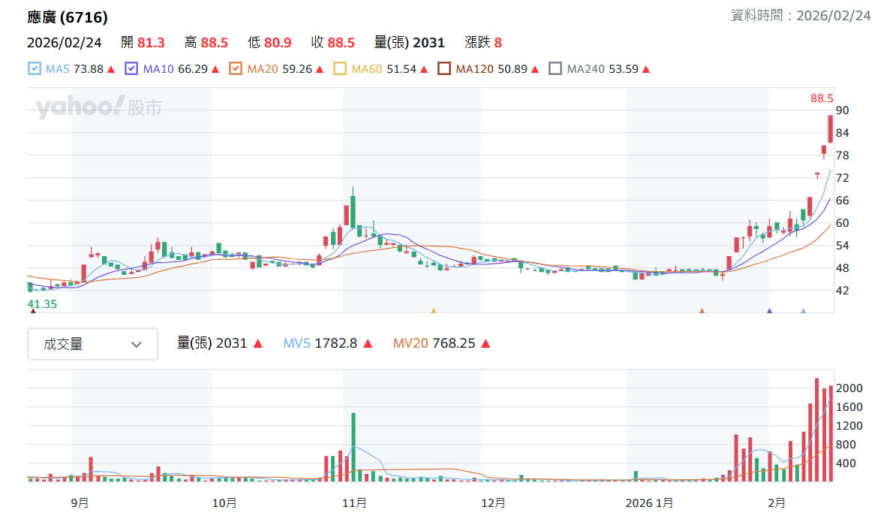Enable the MA120 moving average checkbox
The width and height of the screenshot is (878, 522).
tap(444, 69)
